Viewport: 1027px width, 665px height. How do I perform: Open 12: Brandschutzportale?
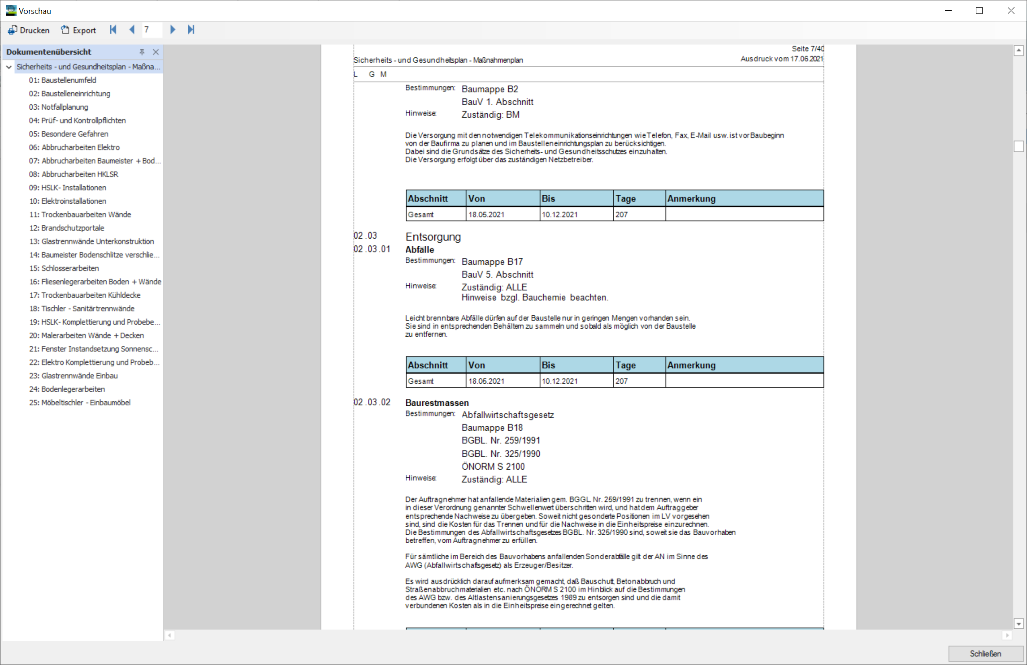point(67,228)
